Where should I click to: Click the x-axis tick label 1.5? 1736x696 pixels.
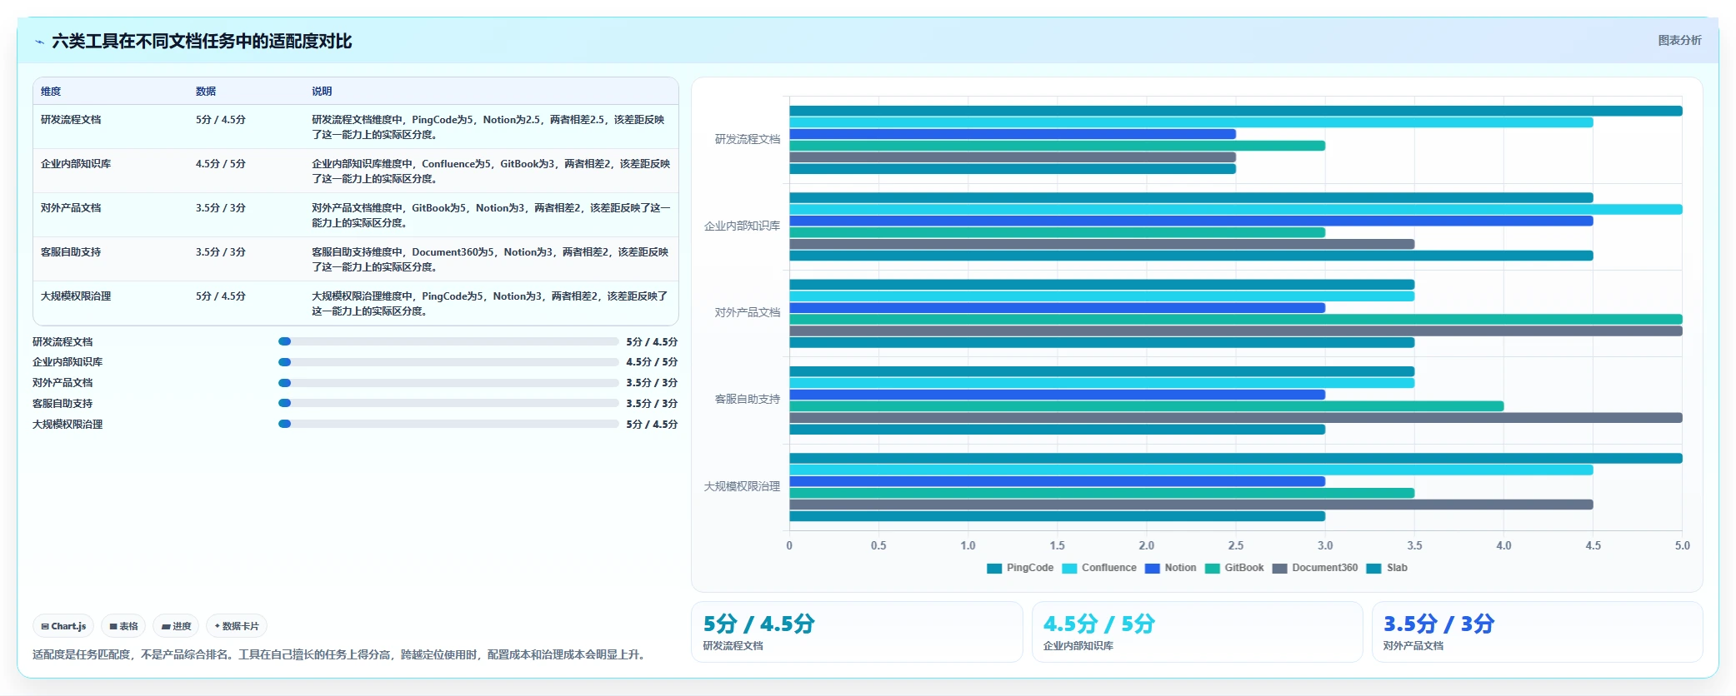click(x=1057, y=546)
